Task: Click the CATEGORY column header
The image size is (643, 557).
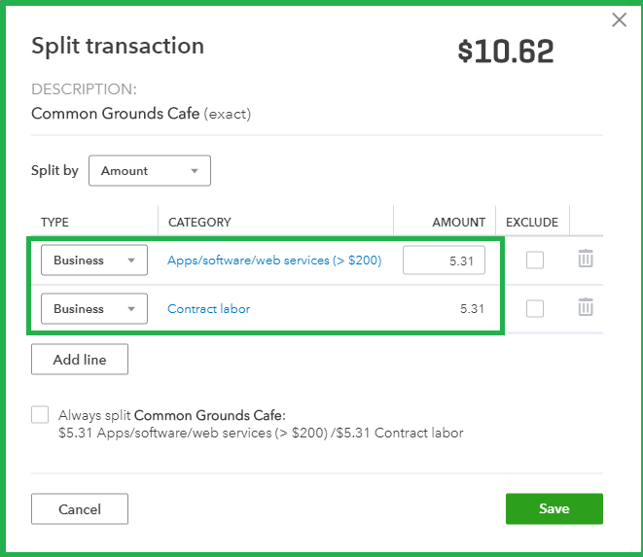Action: [199, 223]
